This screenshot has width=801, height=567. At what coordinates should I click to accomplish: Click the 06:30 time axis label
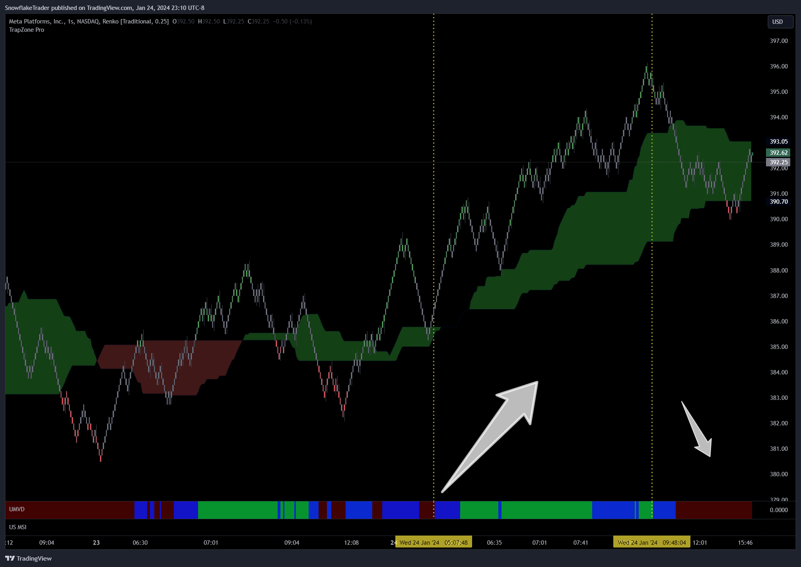coord(140,543)
